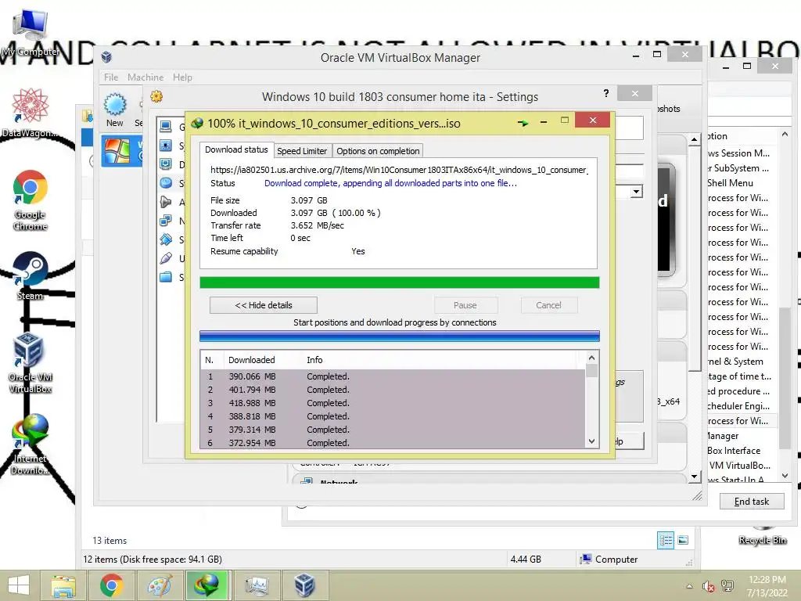This screenshot has width=801, height=601.
Task: Select the Windows VM entry in VirtualBox list
Action: 121,151
